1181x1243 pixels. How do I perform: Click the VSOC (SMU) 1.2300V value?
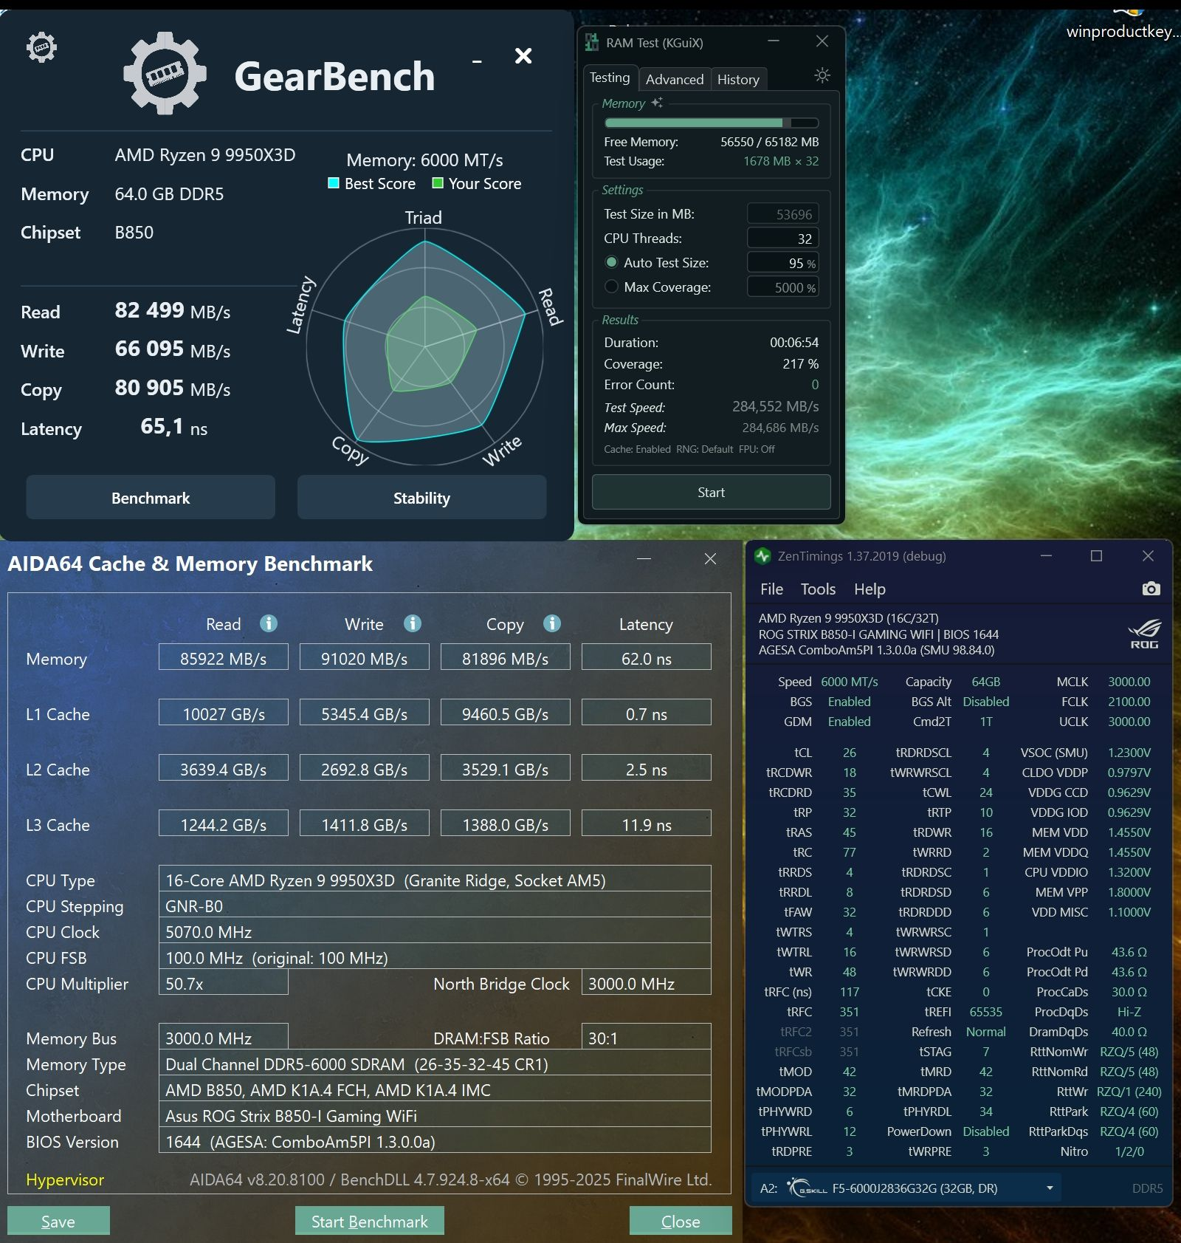click(x=1129, y=753)
